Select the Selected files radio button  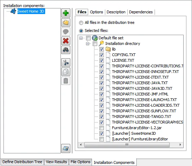[x=81, y=31]
